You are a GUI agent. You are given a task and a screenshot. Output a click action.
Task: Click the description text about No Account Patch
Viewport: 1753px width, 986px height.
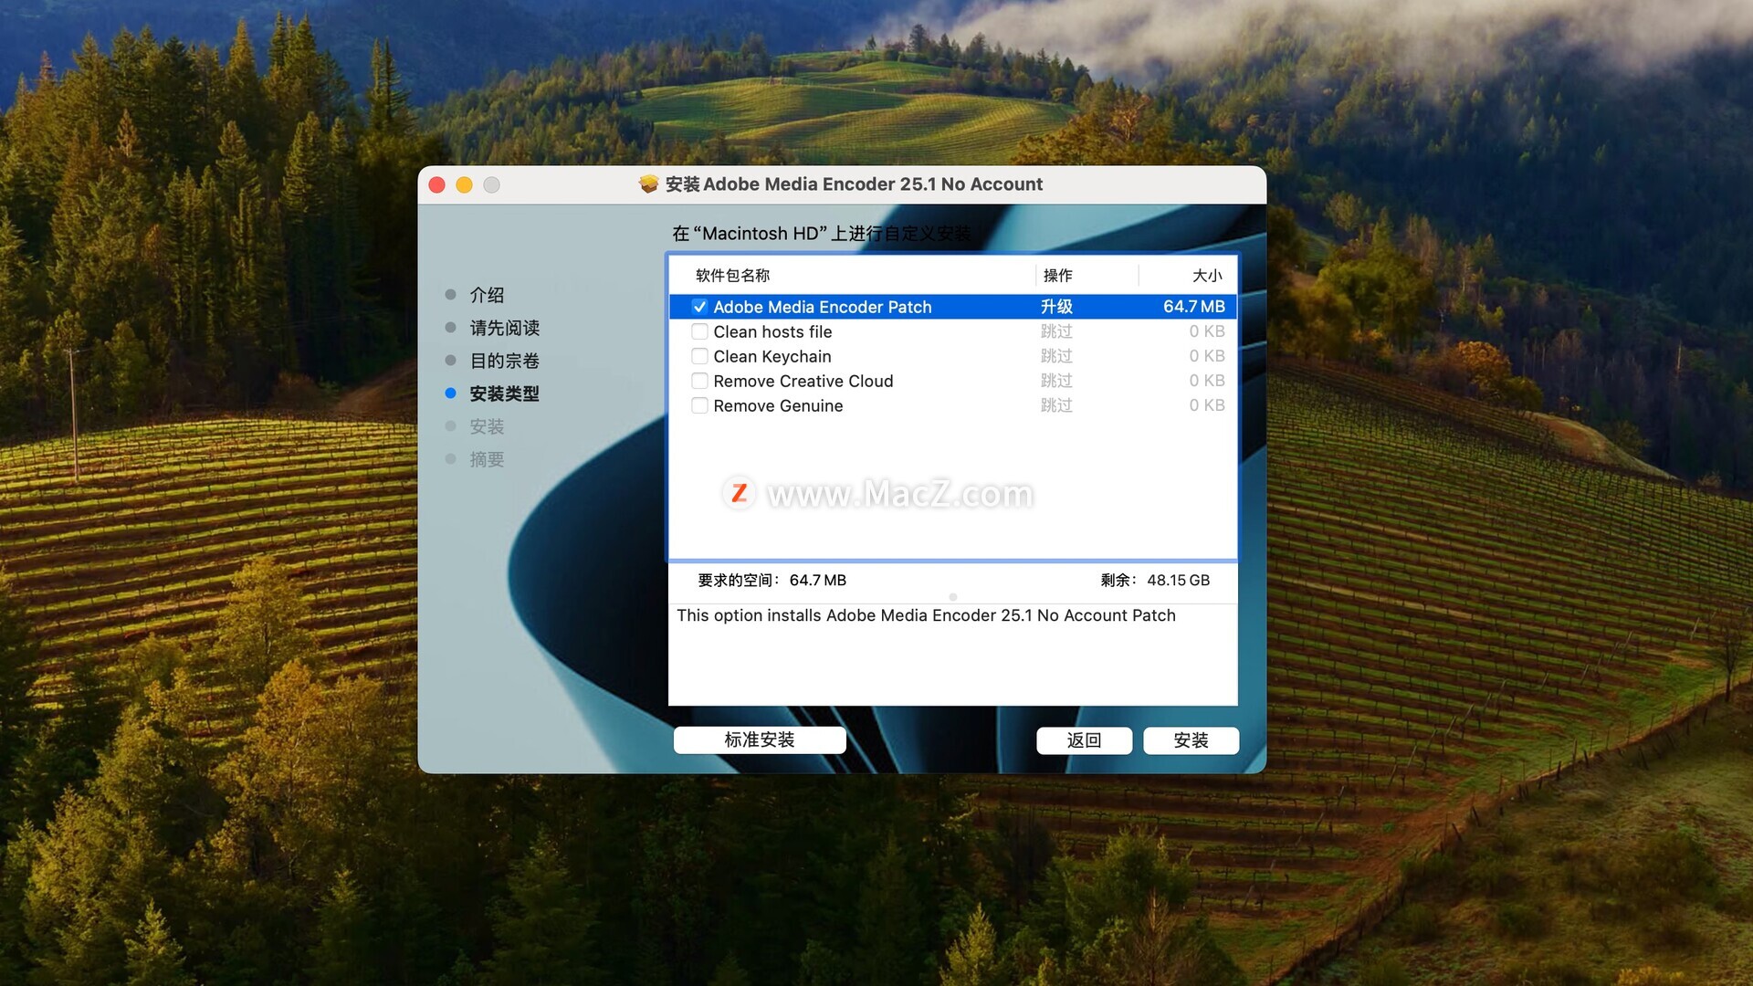[x=926, y=615]
